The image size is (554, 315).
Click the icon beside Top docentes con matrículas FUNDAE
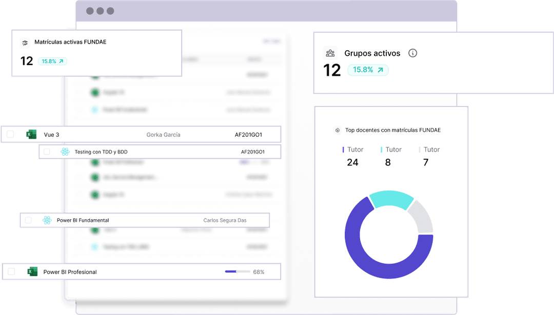pyautogui.click(x=337, y=130)
